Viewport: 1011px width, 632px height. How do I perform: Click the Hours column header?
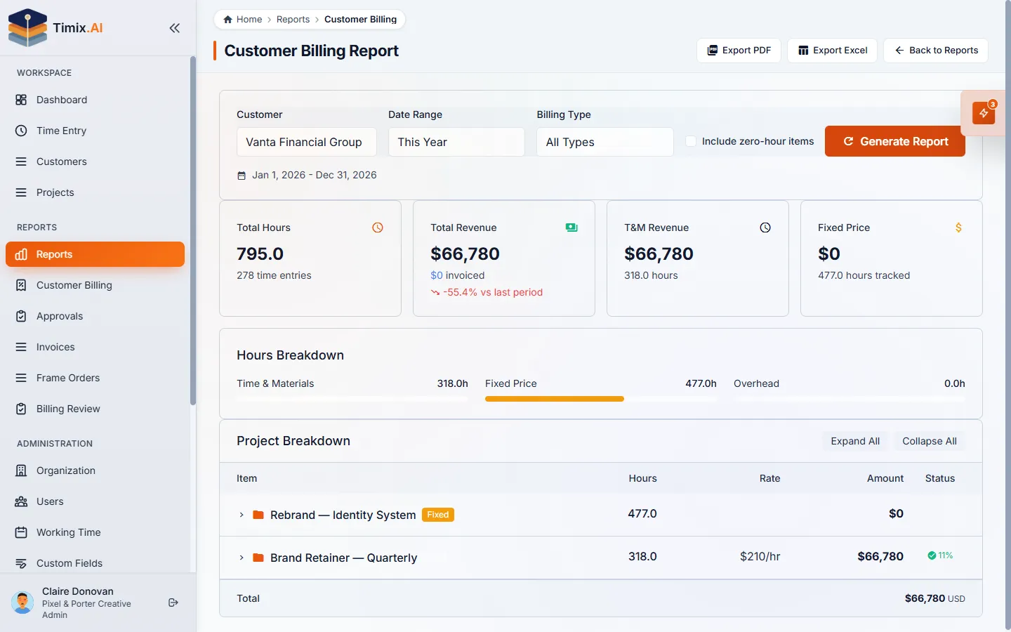pyautogui.click(x=642, y=478)
